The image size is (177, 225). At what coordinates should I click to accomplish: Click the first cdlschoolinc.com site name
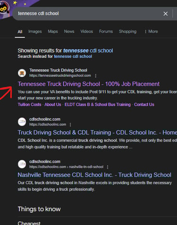(x=45, y=119)
